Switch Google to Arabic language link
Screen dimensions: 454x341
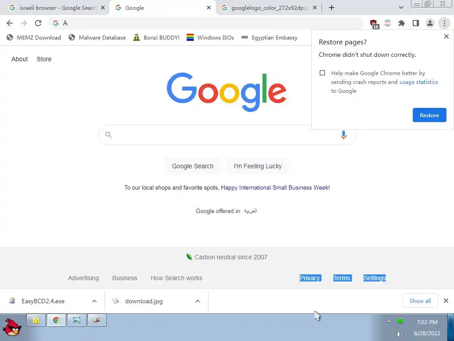tap(250, 211)
